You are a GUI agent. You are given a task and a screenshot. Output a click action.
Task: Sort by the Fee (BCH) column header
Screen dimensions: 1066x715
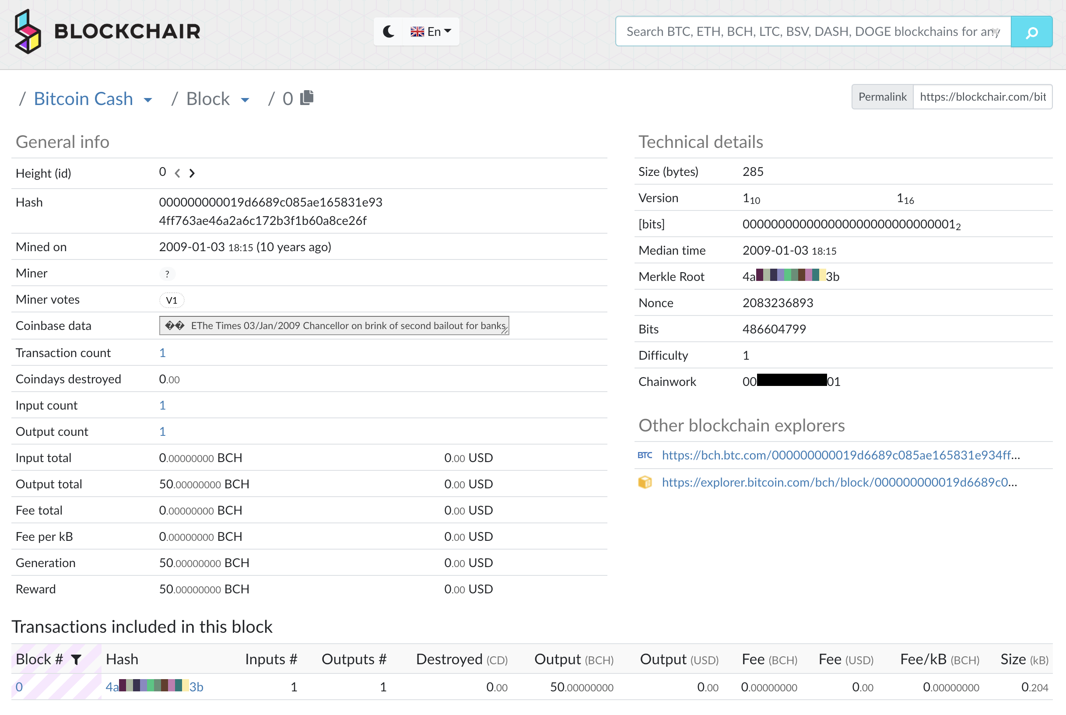point(769,659)
